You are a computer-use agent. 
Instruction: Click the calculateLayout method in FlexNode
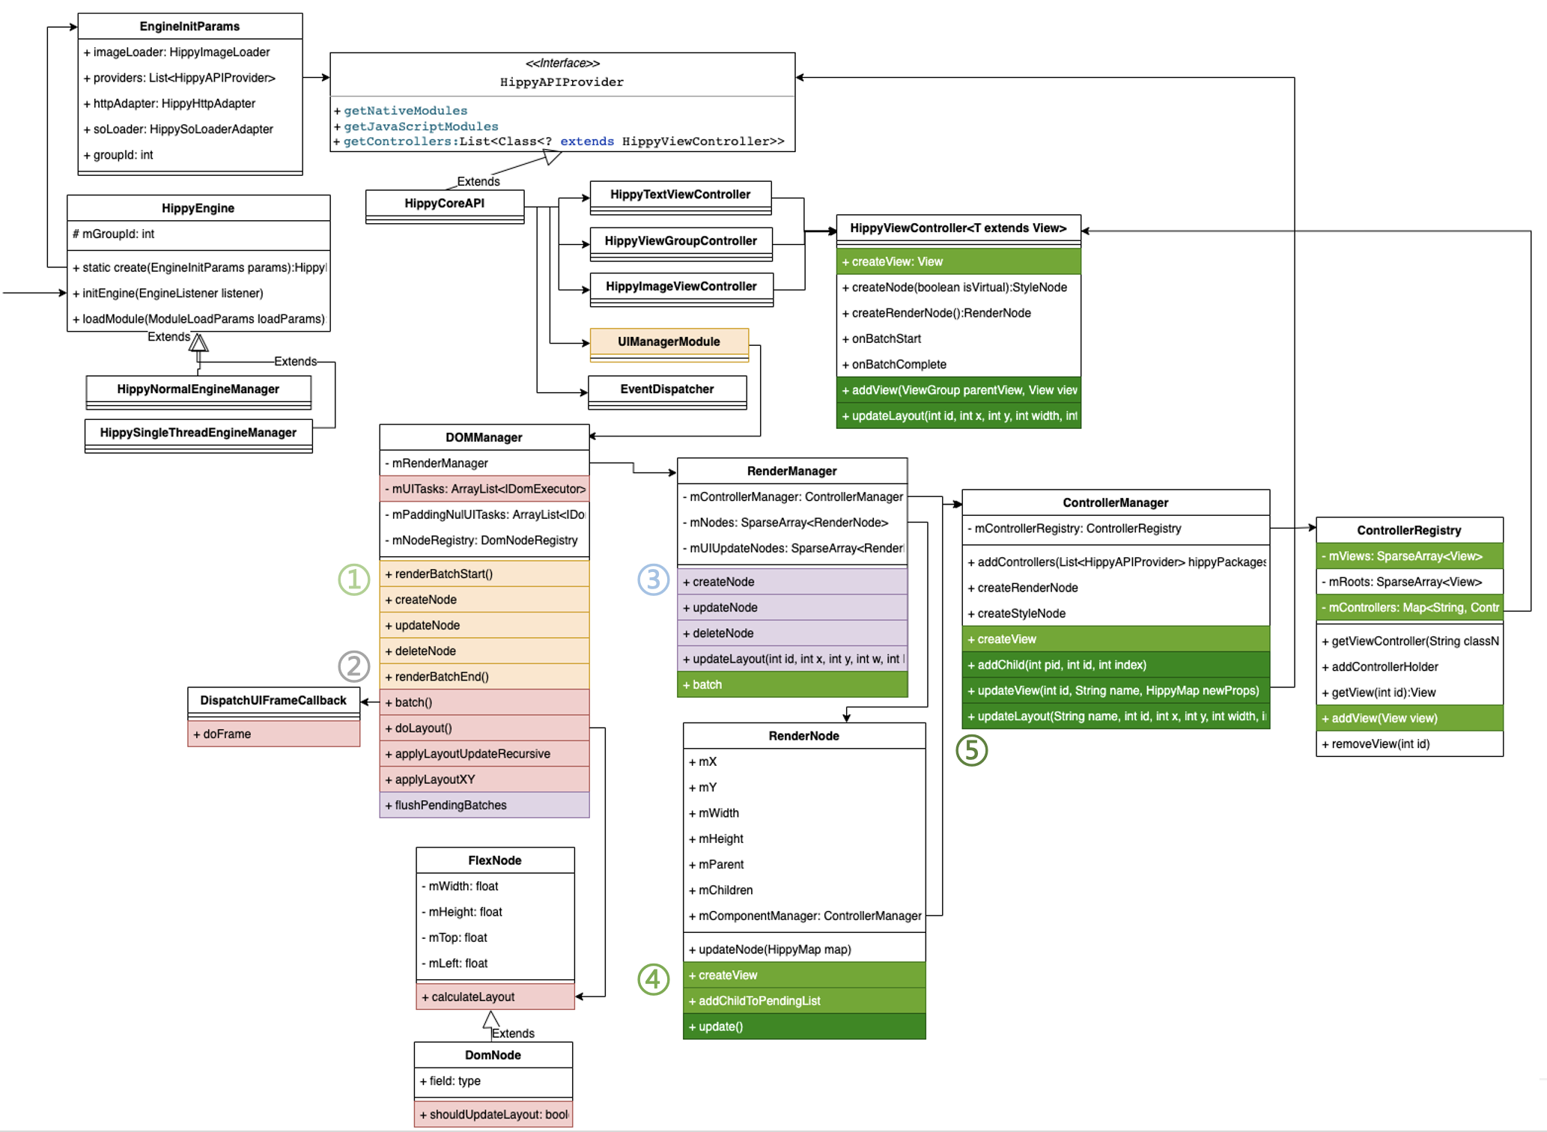click(x=495, y=997)
